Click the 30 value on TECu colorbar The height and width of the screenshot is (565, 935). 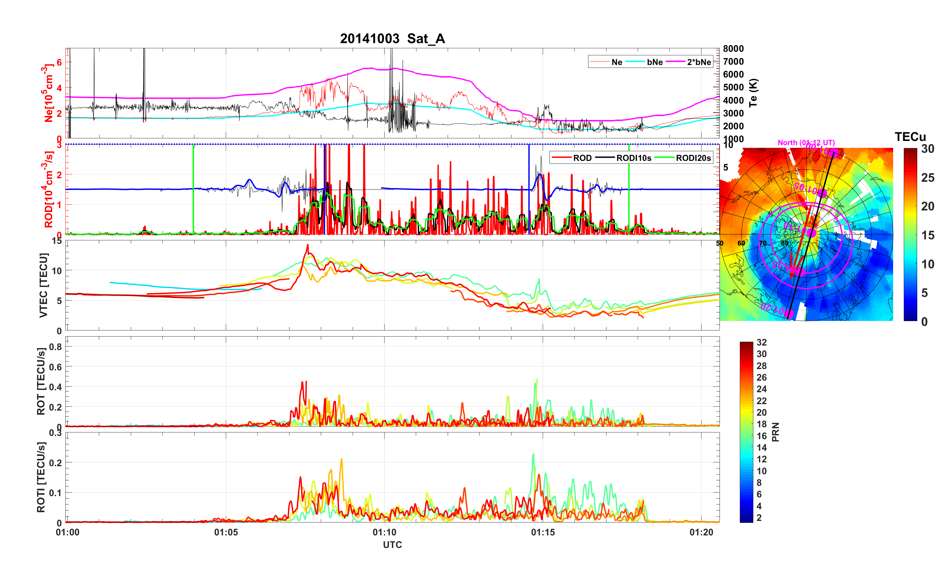(927, 149)
